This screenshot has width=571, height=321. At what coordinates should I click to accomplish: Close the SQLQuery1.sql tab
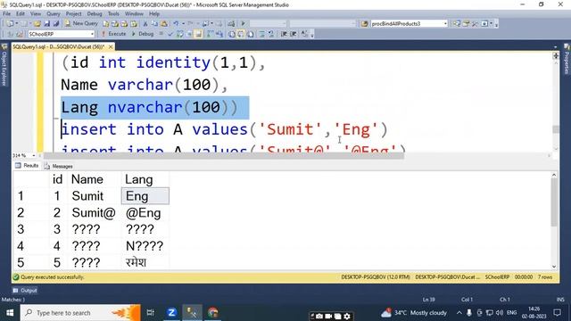point(111,47)
